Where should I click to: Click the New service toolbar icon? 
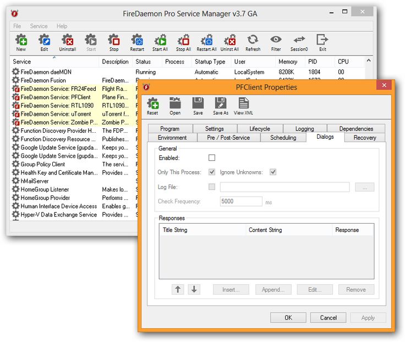coord(21,41)
